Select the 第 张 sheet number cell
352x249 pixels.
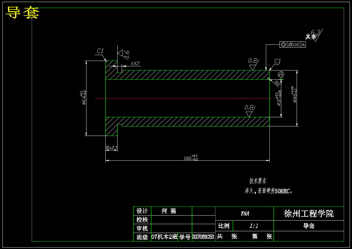pos(262,237)
